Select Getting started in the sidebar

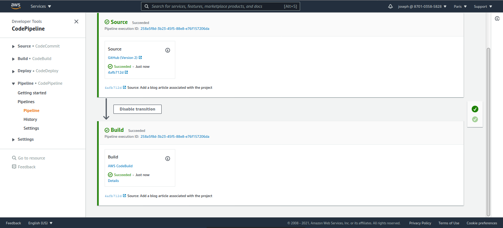(32, 93)
